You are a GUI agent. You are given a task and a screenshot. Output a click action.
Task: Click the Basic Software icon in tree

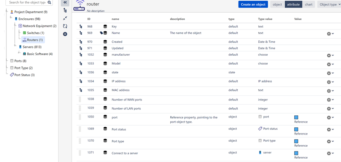tap(25, 54)
